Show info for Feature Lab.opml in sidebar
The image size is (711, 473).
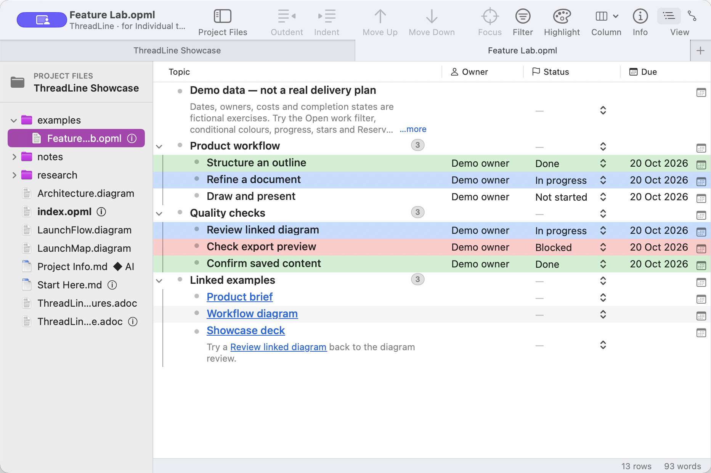pyautogui.click(x=132, y=138)
